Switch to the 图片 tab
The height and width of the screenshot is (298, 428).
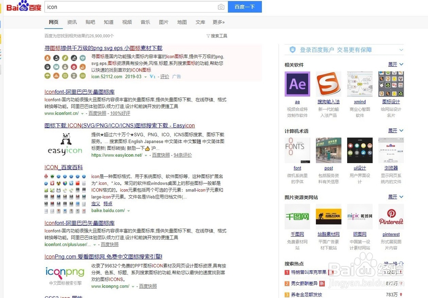pos(163,22)
